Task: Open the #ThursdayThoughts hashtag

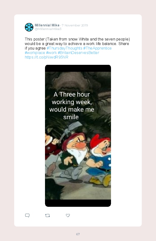Action: (x=64, y=48)
